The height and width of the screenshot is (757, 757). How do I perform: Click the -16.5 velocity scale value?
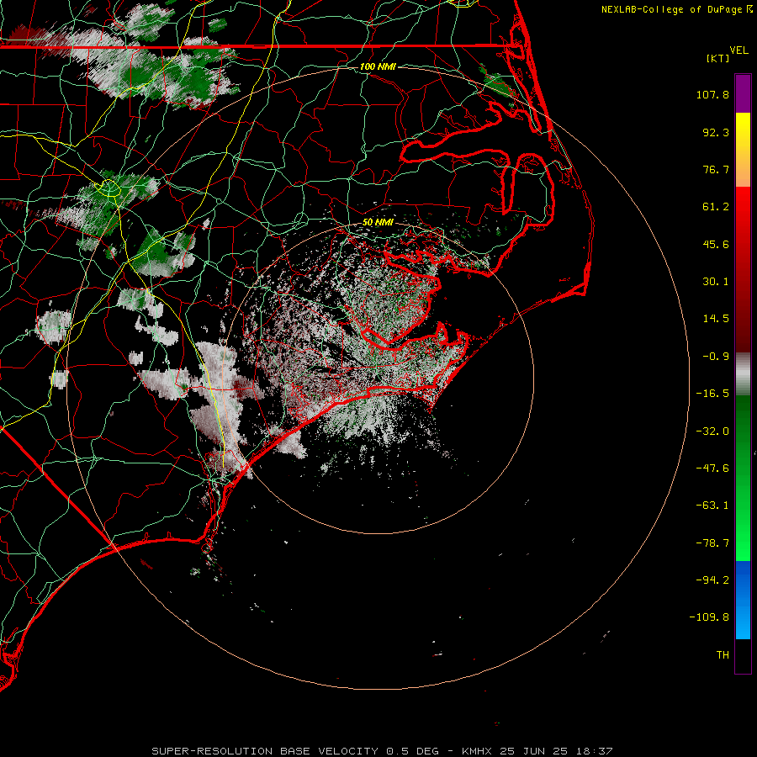click(712, 394)
